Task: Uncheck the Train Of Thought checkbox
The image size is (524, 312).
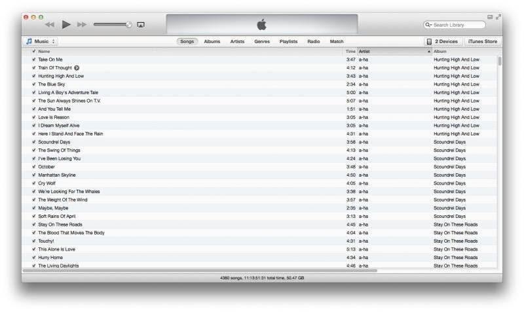Action: tap(34, 68)
